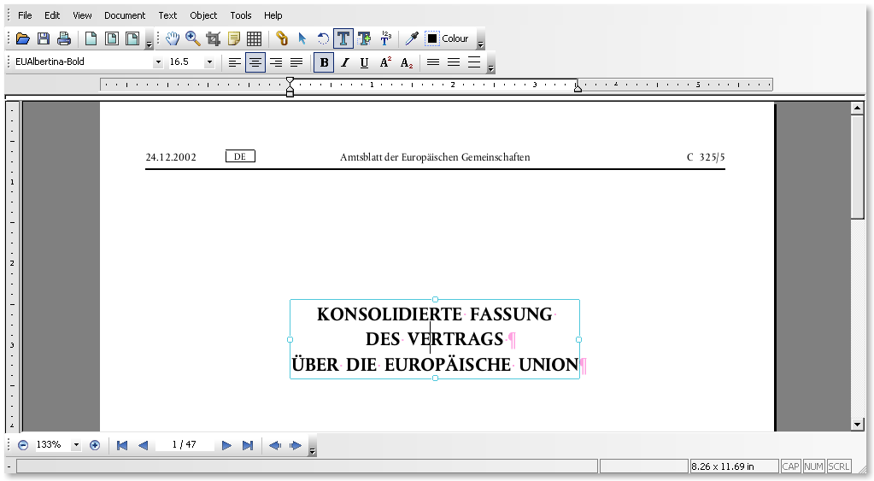Screen dimensions: 874x481
Task: Save the document with the floppy icon
Action: point(44,38)
